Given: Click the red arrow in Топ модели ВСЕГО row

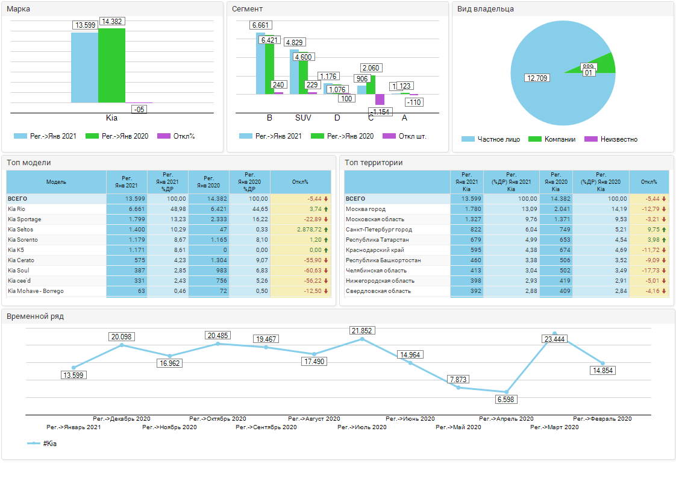Looking at the screenshot, I should [326, 198].
